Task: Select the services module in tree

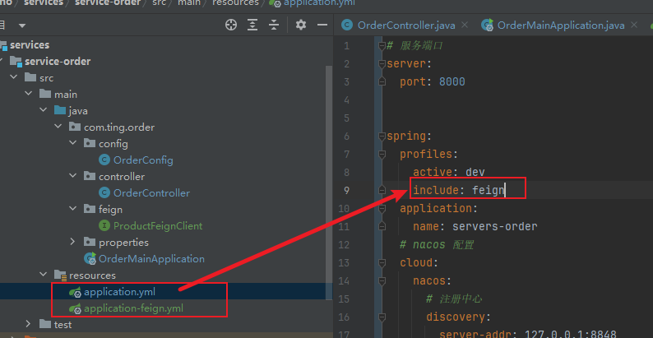Action: 30,45
